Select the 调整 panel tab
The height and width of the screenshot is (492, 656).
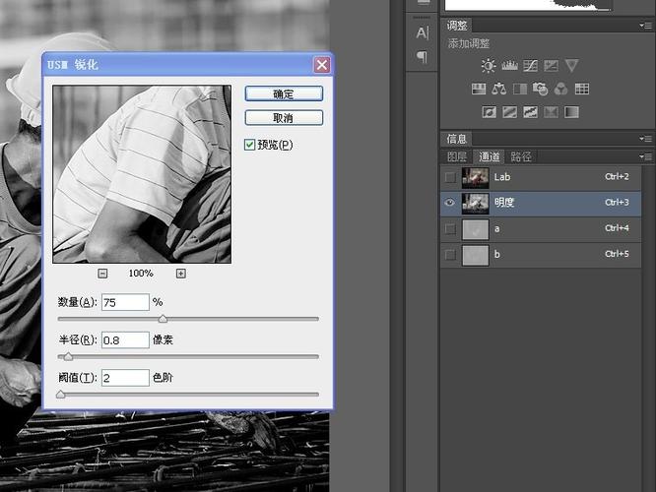click(457, 26)
